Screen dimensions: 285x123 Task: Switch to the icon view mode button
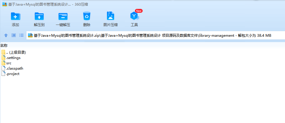click(14, 35)
